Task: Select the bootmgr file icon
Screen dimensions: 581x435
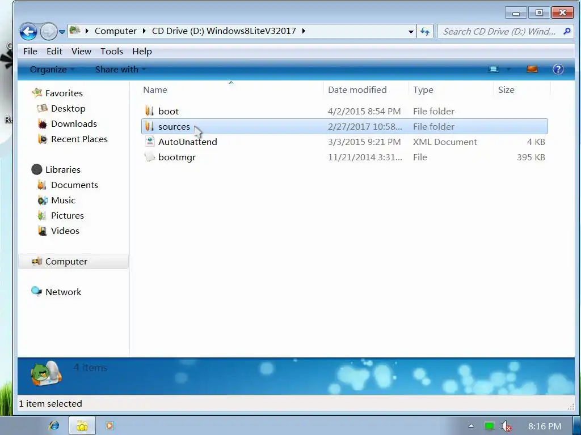Action: 150,157
